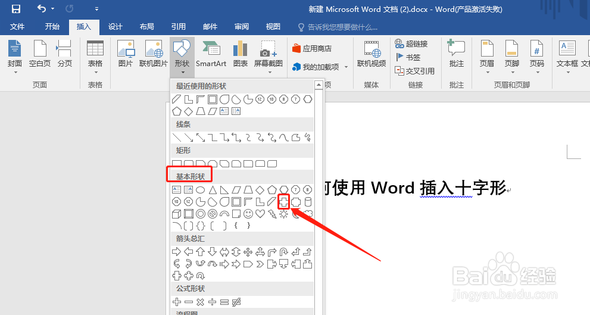Pick the striped right arrow shape
Screen dimensions: 590x315
click(x=224, y=264)
